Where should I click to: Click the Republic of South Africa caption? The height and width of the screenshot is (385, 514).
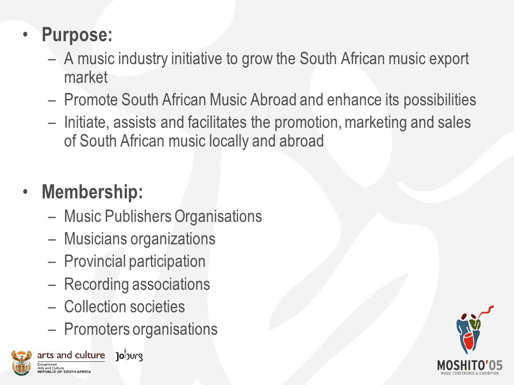click(x=64, y=372)
